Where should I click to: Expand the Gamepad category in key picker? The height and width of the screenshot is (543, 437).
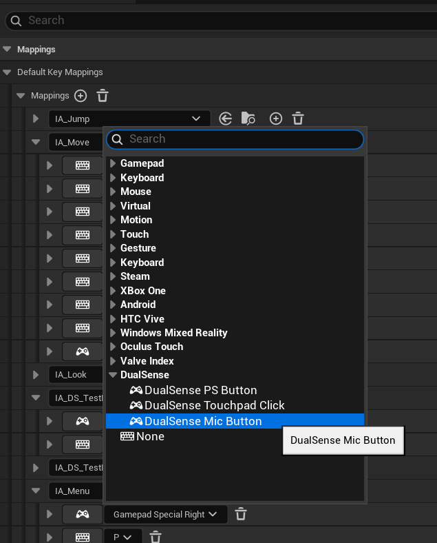click(x=113, y=163)
